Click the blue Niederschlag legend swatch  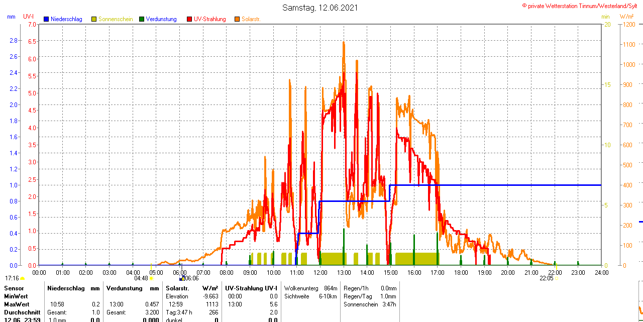47,19
